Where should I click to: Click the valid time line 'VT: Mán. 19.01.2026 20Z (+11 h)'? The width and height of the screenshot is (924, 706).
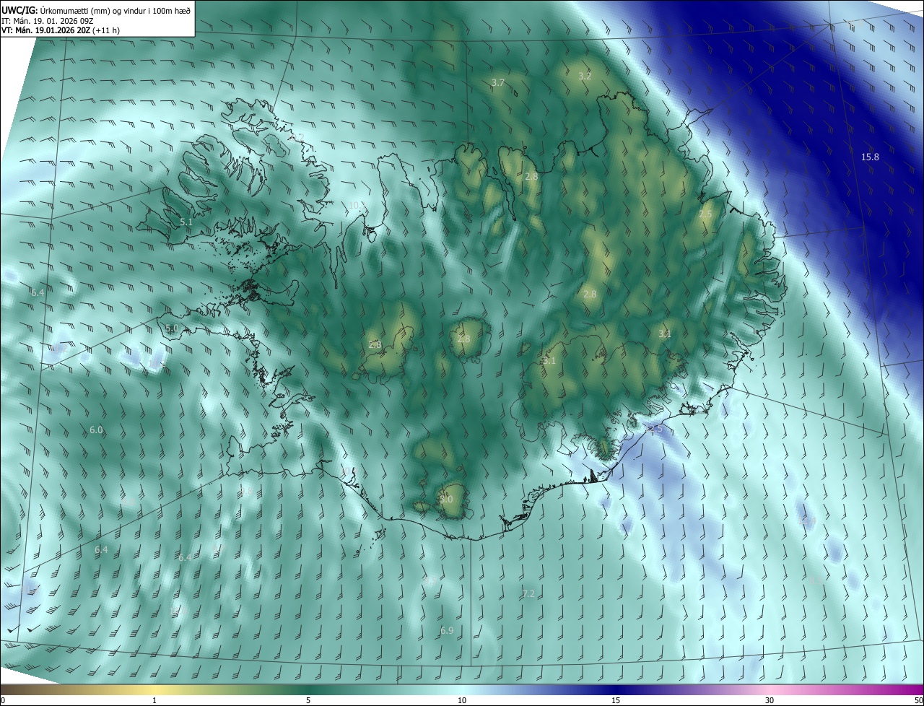[x=61, y=30]
